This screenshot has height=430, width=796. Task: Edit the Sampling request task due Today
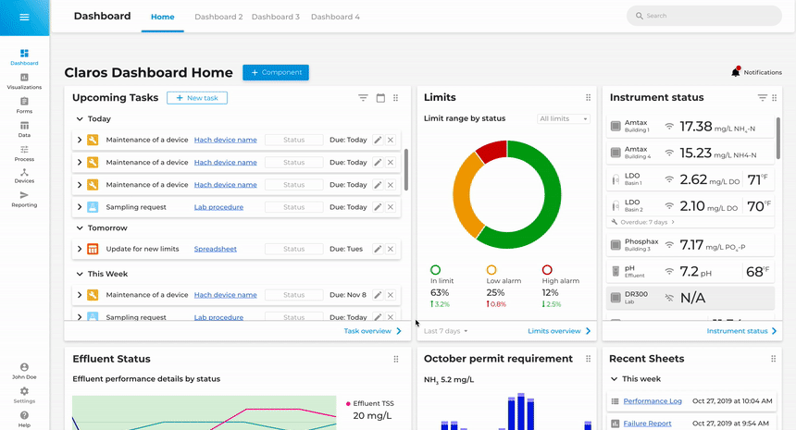(378, 207)
